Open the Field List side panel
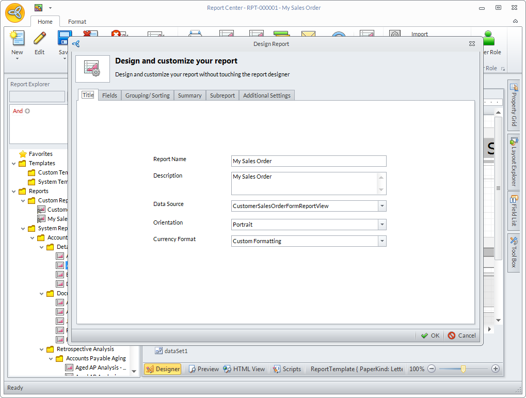The width and height of the screenshot is (526, 398). pyautogui.click(x=513, y=210)
